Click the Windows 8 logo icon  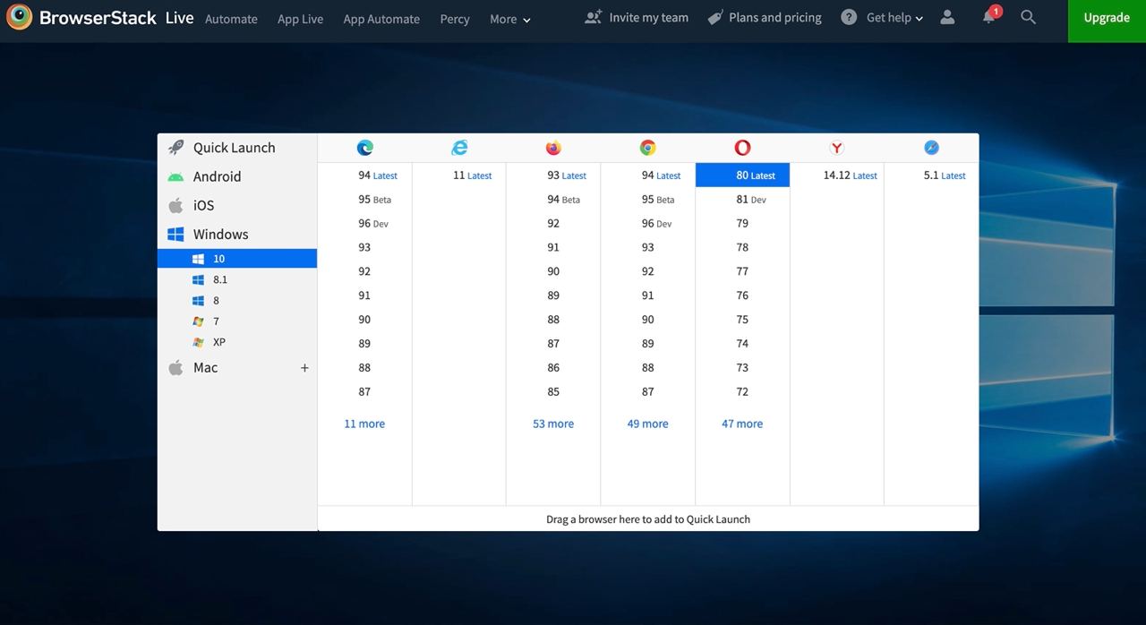pyautogui.click(x=198, y=301)
